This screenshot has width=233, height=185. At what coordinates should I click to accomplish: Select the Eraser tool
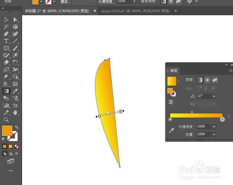point(6,62)
